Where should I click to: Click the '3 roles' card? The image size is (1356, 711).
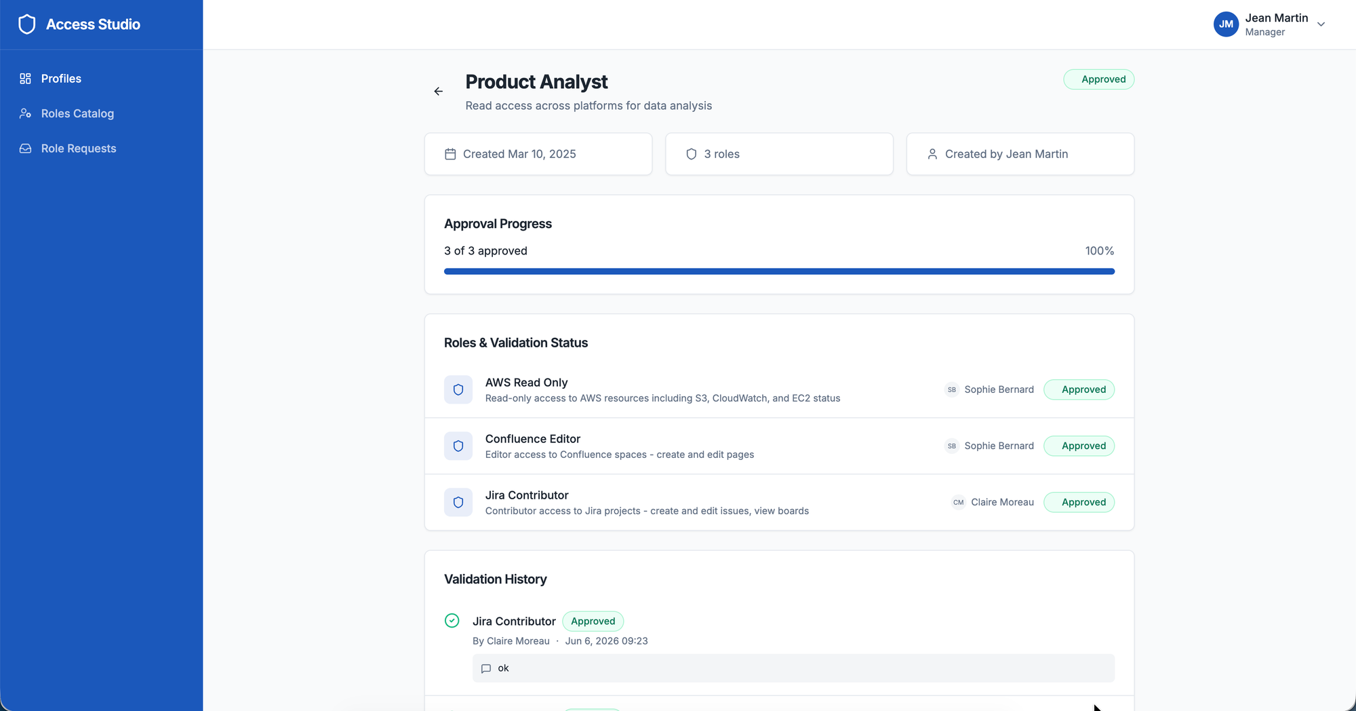[x=779, y=154]
